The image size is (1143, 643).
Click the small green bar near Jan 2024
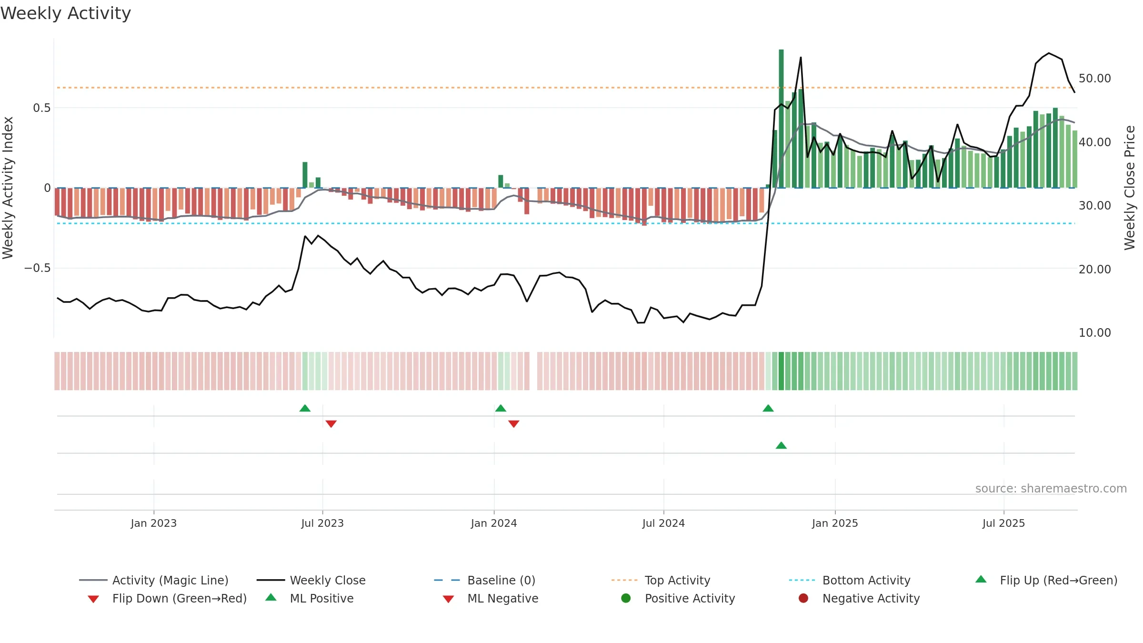click(x=501, y=181)
